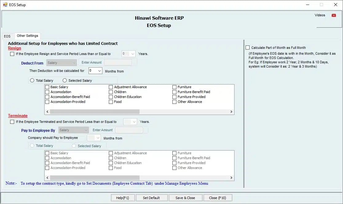
Task: Click the Close (F10) button
Action: coord(218,198)
